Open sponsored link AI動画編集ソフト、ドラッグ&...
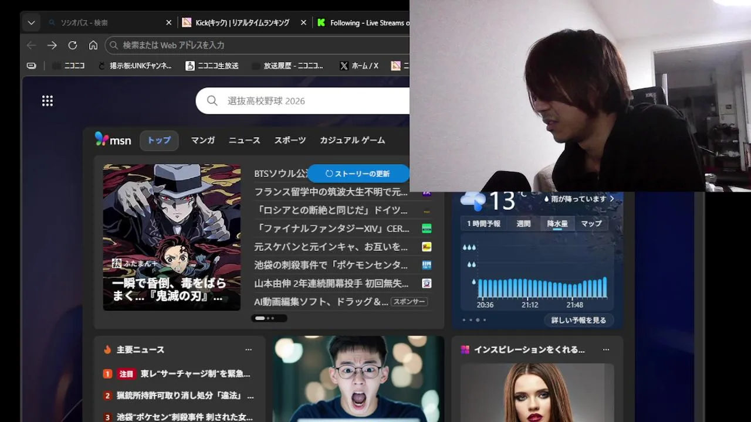The height and width of the screenshot is (422, 751). [321, 302]
